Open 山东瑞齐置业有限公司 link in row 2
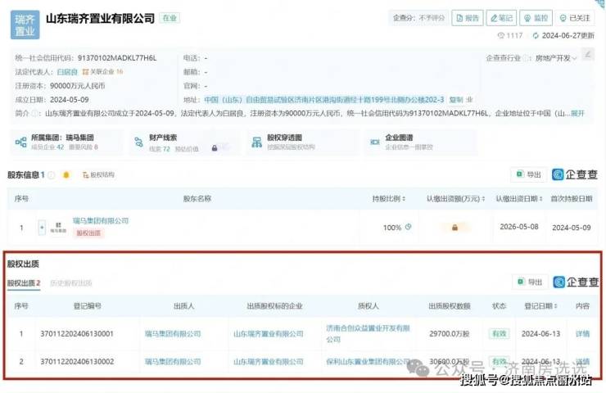The height and width of the screenshot is (393, 606). click(x=269, y=361)
